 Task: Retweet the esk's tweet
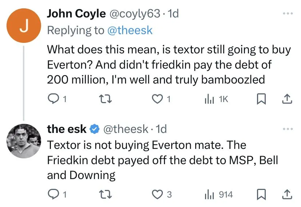tap(105, 195)
